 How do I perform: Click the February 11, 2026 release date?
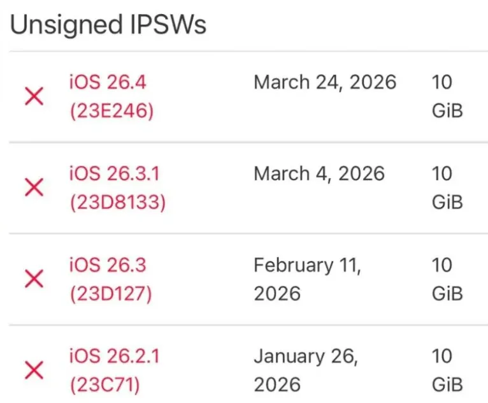point(308,279)
